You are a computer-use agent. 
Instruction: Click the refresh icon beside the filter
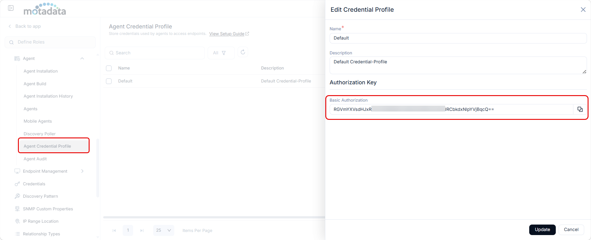pyautogui.click(x=243, y=52)
